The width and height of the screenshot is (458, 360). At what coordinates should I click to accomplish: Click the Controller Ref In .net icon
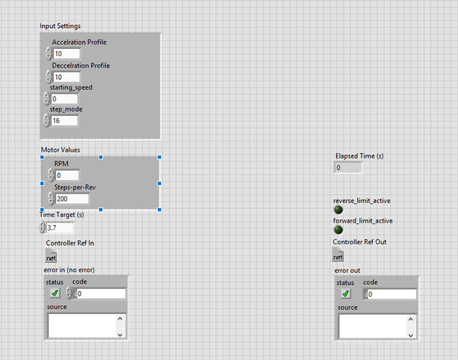50,256
